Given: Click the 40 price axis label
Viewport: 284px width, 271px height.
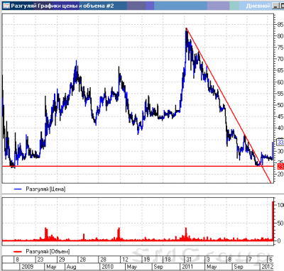Looking at the screenshot, I should [x=280, y=128].
